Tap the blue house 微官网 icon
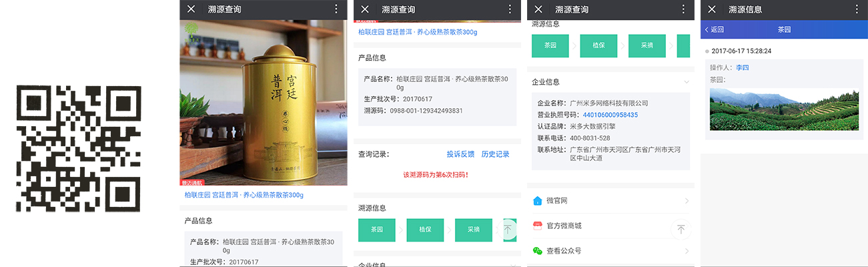The image size is (868, 267). (x=538, y=201)
